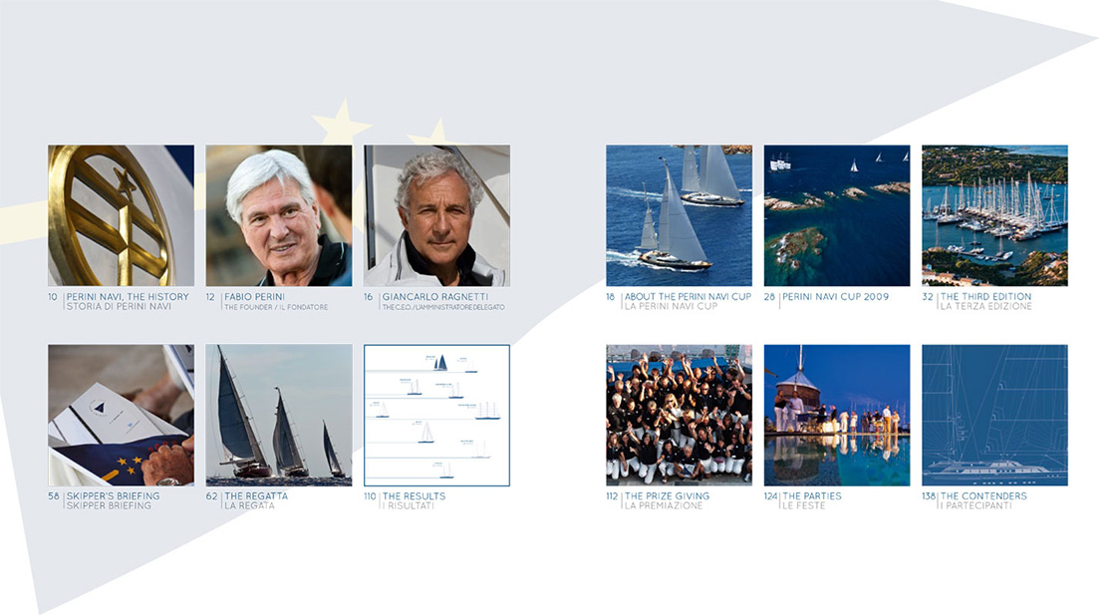1116x616 pixels.
Task: Click page number 112 beside Prize Giving
Action: [612, 495]
